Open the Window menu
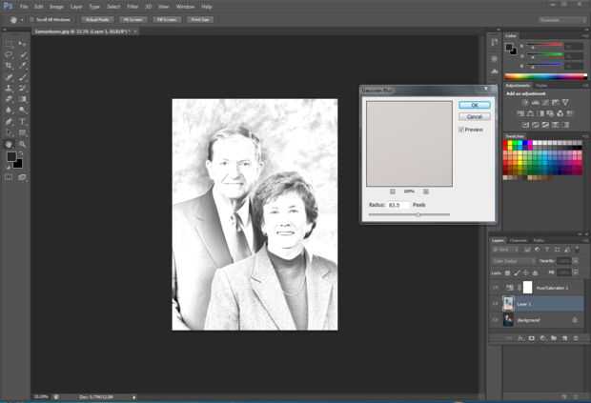591x403 pixels. (x=185, y=7)
